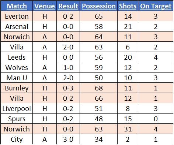Screen dimensions: 174x145
Task: Select the Wolves match cell
Action: pos(17,67)
